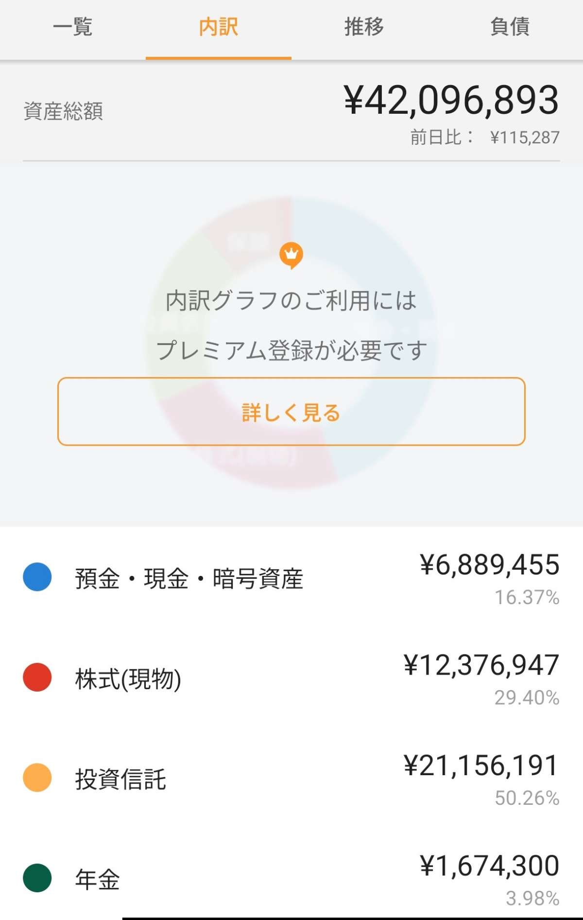This screenshot has width=583, height=920.
Task: Click the ¥21,156,191 investment trust amount
Action: (x=481, y=765)
